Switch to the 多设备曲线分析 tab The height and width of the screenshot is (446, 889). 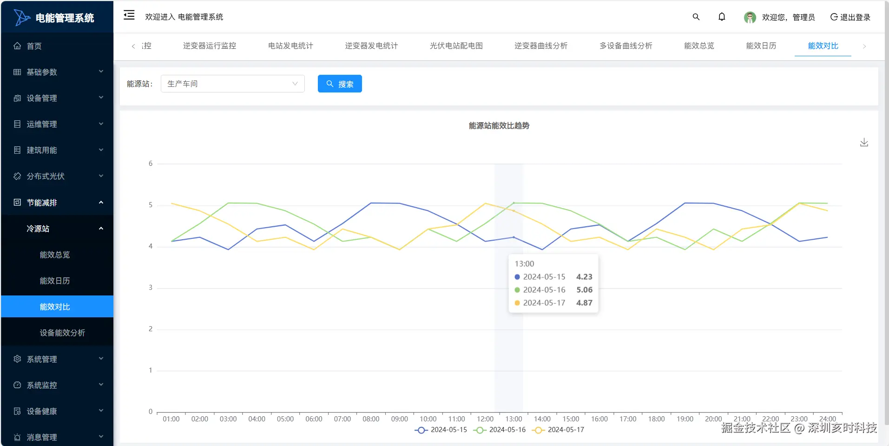tap(626, 46)
